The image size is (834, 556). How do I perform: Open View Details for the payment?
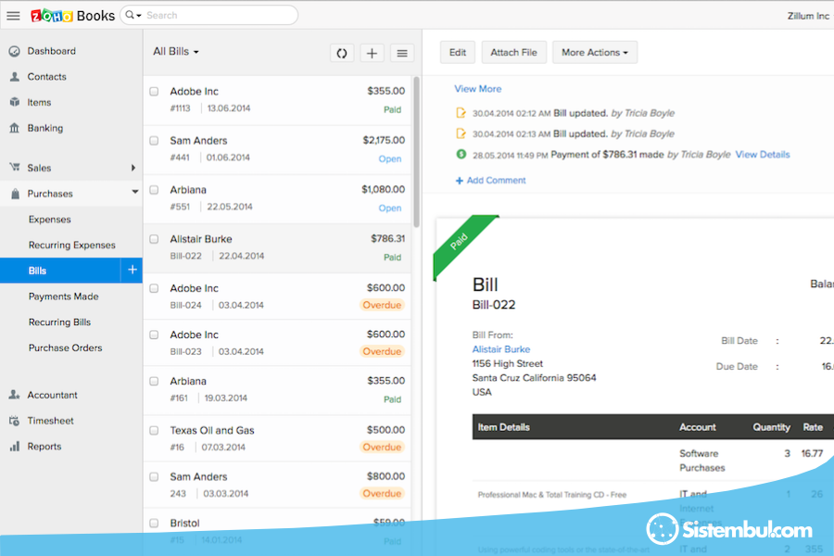click(x=763, y=155)
